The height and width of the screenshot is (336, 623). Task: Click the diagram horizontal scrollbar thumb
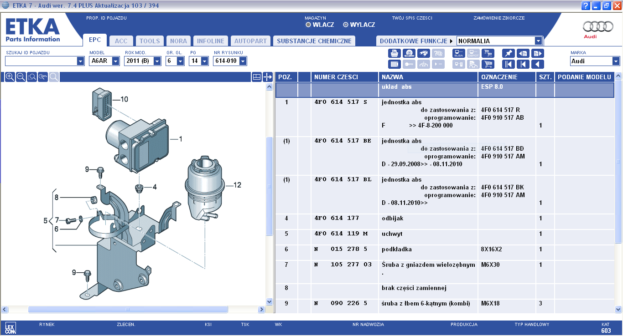[x=128, y=309]
